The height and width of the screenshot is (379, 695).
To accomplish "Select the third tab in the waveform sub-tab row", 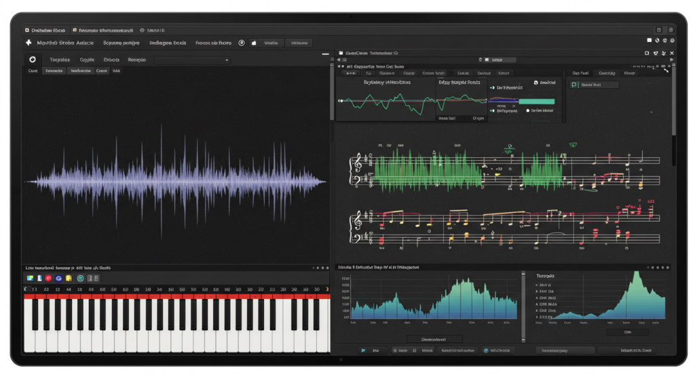I will point(81,71).
